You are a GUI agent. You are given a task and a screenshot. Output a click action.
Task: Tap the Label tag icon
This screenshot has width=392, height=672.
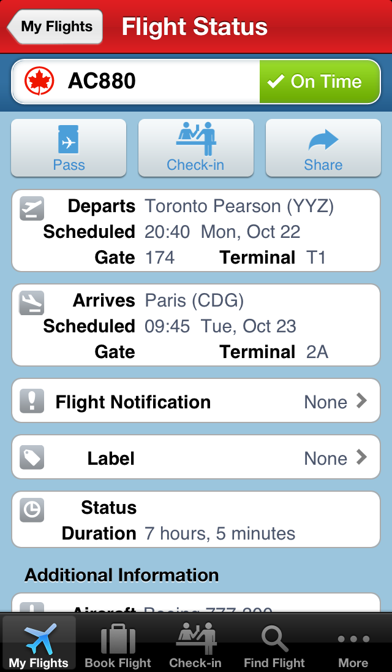(32, 457)
